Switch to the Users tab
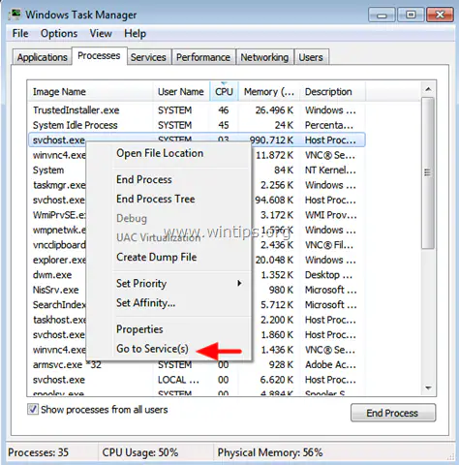This screenshot has height=465, width=459. click(x=311, y=57)
